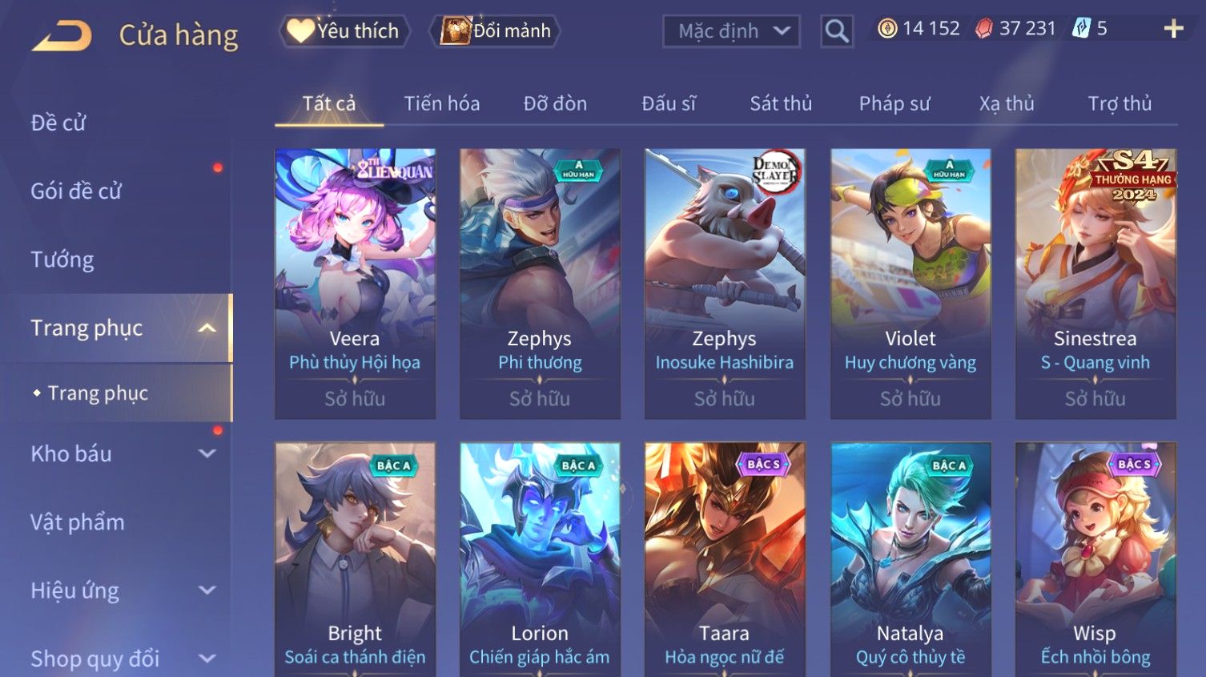Open Yêu thích heart favorites
The image size is (1206, 677).
click(x=344, y=31)
